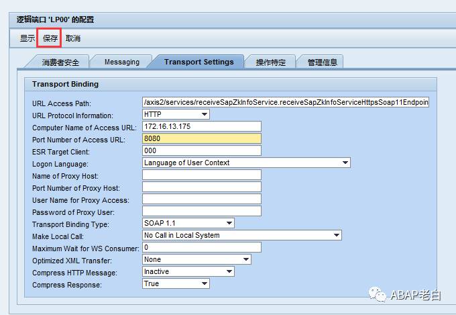Click the Password of Proxy User field

click(202, 212)
